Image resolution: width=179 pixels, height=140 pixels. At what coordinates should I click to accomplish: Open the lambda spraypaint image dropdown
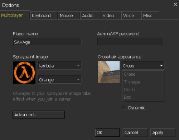tap(60, 66)
